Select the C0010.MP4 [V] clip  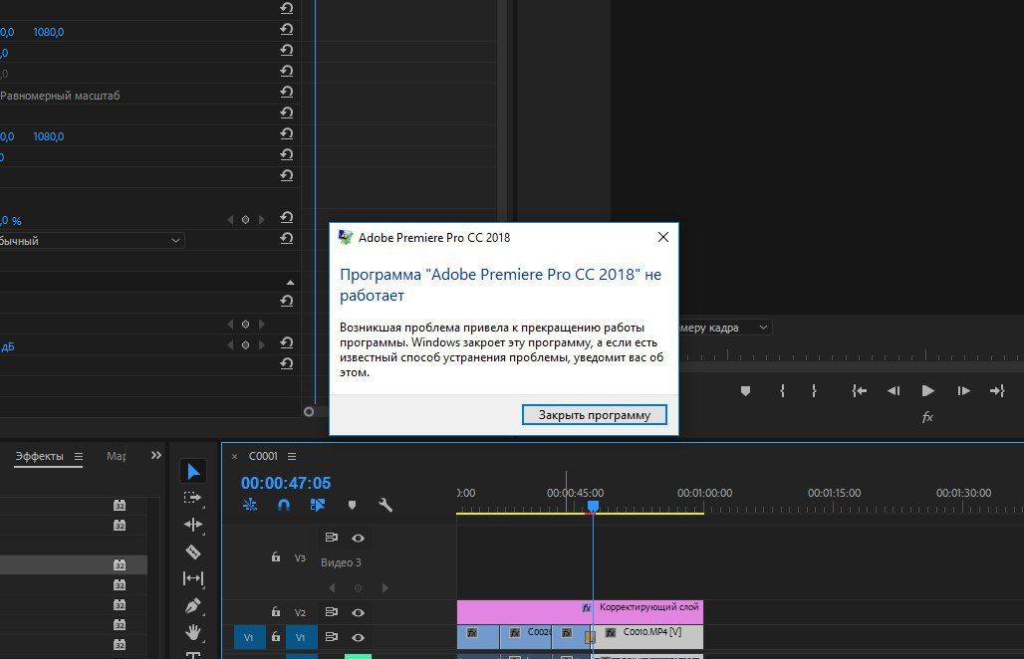[x=647, y=635]
